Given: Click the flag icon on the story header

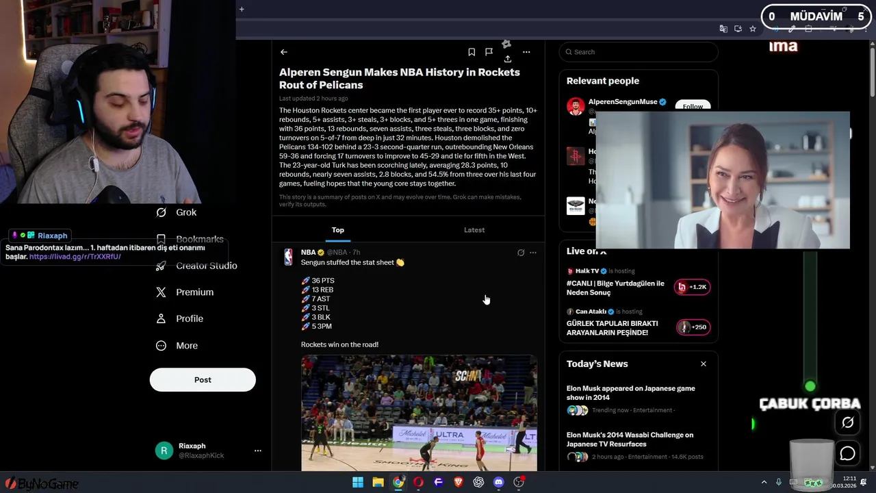Looking at the screenshot, I should pyautogui.click(x=489, y=52).
